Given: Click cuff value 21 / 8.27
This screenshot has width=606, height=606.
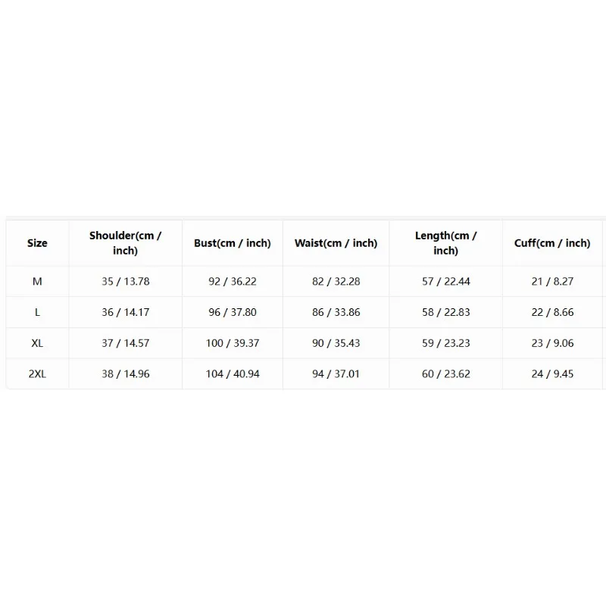Looking at the screenshot, I should pos(552,281).
